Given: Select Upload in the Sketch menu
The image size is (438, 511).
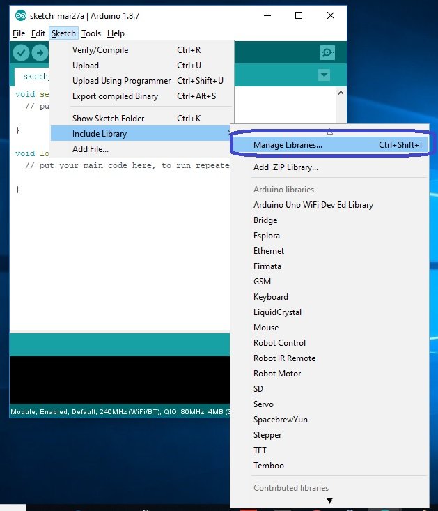Looking at the screenshot, I should coord(142,66).
